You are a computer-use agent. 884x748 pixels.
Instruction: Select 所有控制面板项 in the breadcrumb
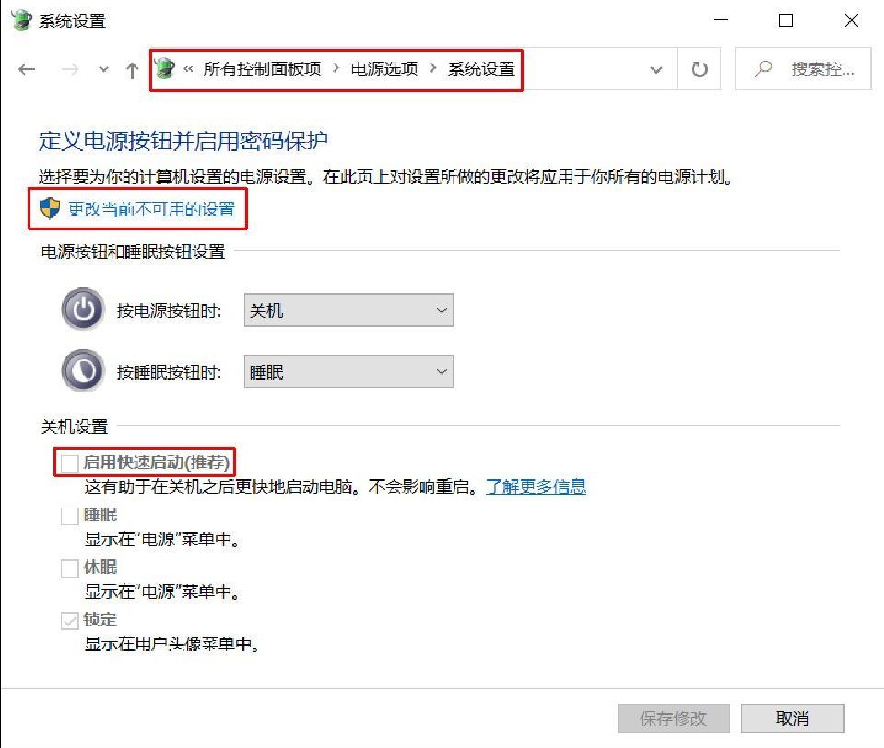tap(262, 69)
